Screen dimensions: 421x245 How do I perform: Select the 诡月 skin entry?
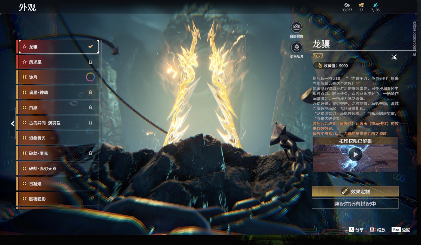click(59, 77)
